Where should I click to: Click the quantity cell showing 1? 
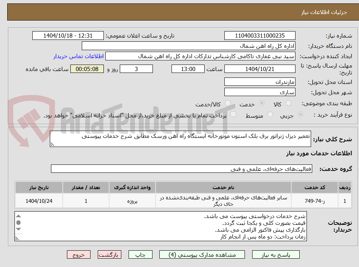(86, 201)
